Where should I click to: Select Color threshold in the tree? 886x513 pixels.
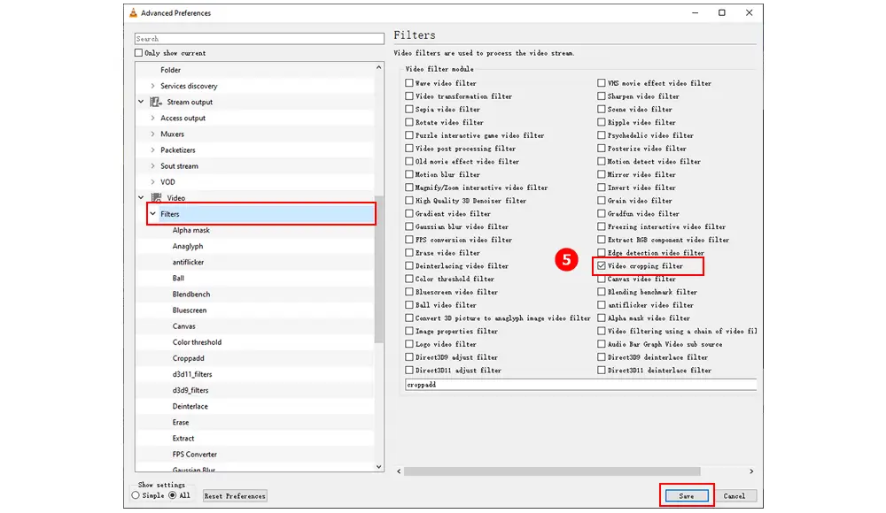[197, 342]
